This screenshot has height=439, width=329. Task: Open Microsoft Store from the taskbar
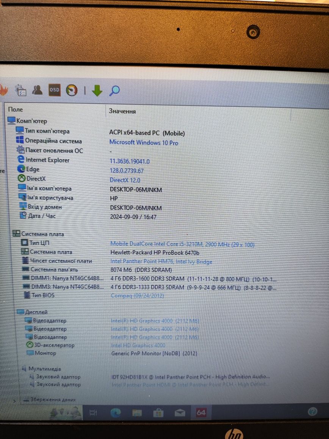tap(158, 413)
